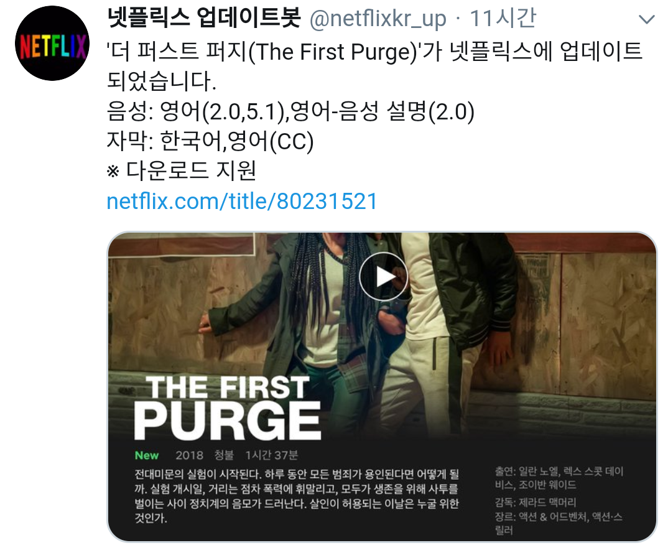Screen dimensions: 668x548
Task: Select THE FIRST PURGE title logo
Action: pyautogui.click(x=228, y=408)
